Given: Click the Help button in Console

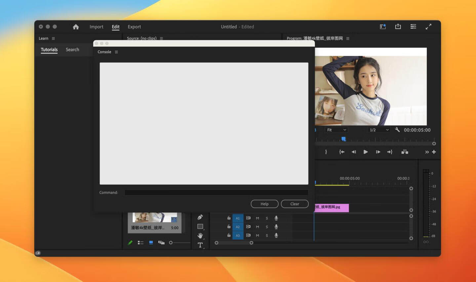Looking at the screenshot, I should click(264, 204).
